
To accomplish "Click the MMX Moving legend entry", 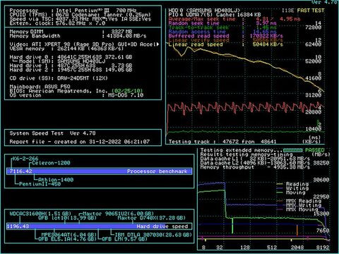I will [x=297, y=210].
